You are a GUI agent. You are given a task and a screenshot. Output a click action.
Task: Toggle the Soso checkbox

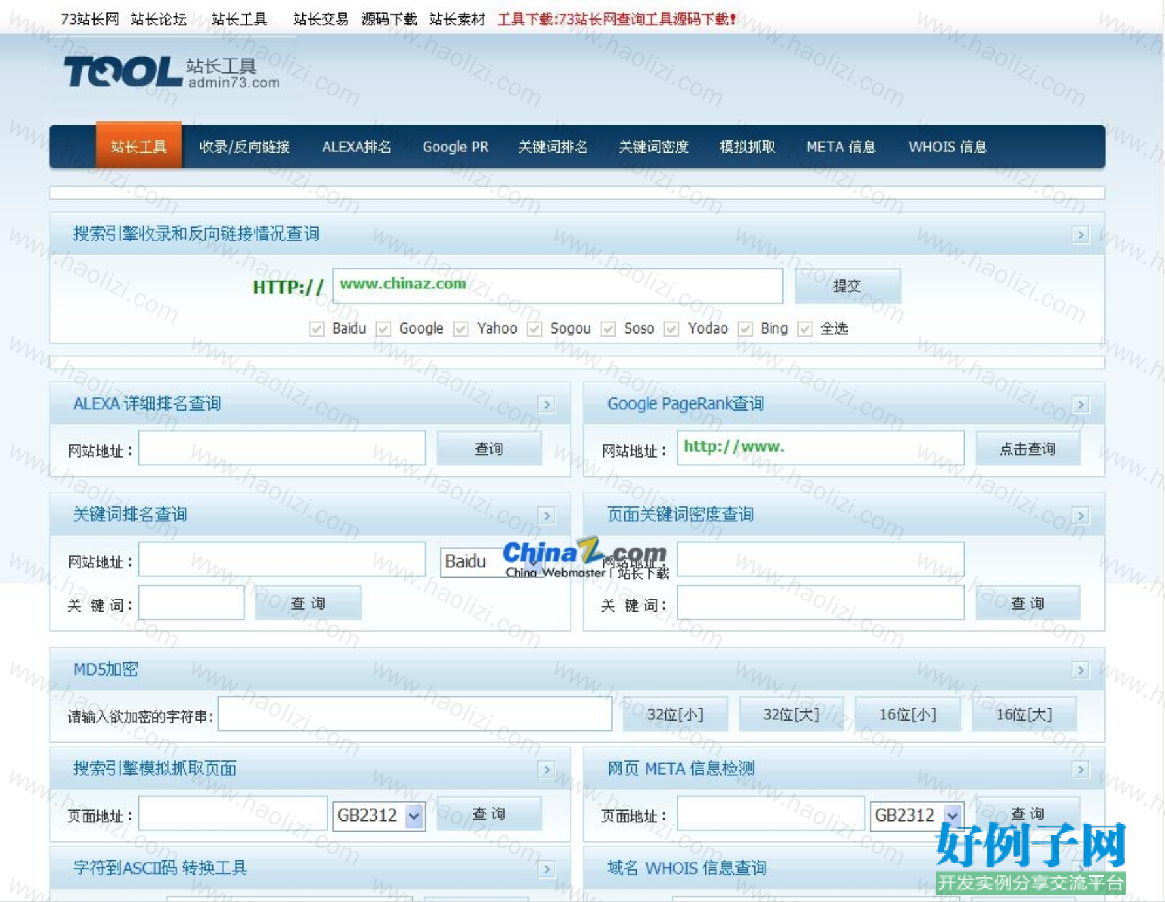[x=608, y=329]
